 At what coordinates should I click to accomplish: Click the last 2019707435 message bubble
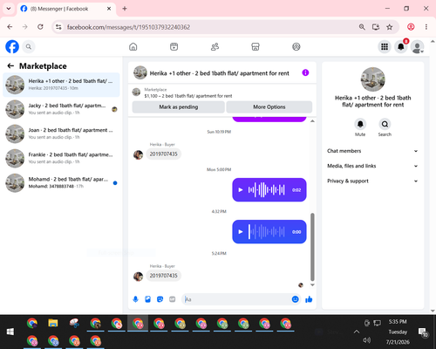click(164, 276)
